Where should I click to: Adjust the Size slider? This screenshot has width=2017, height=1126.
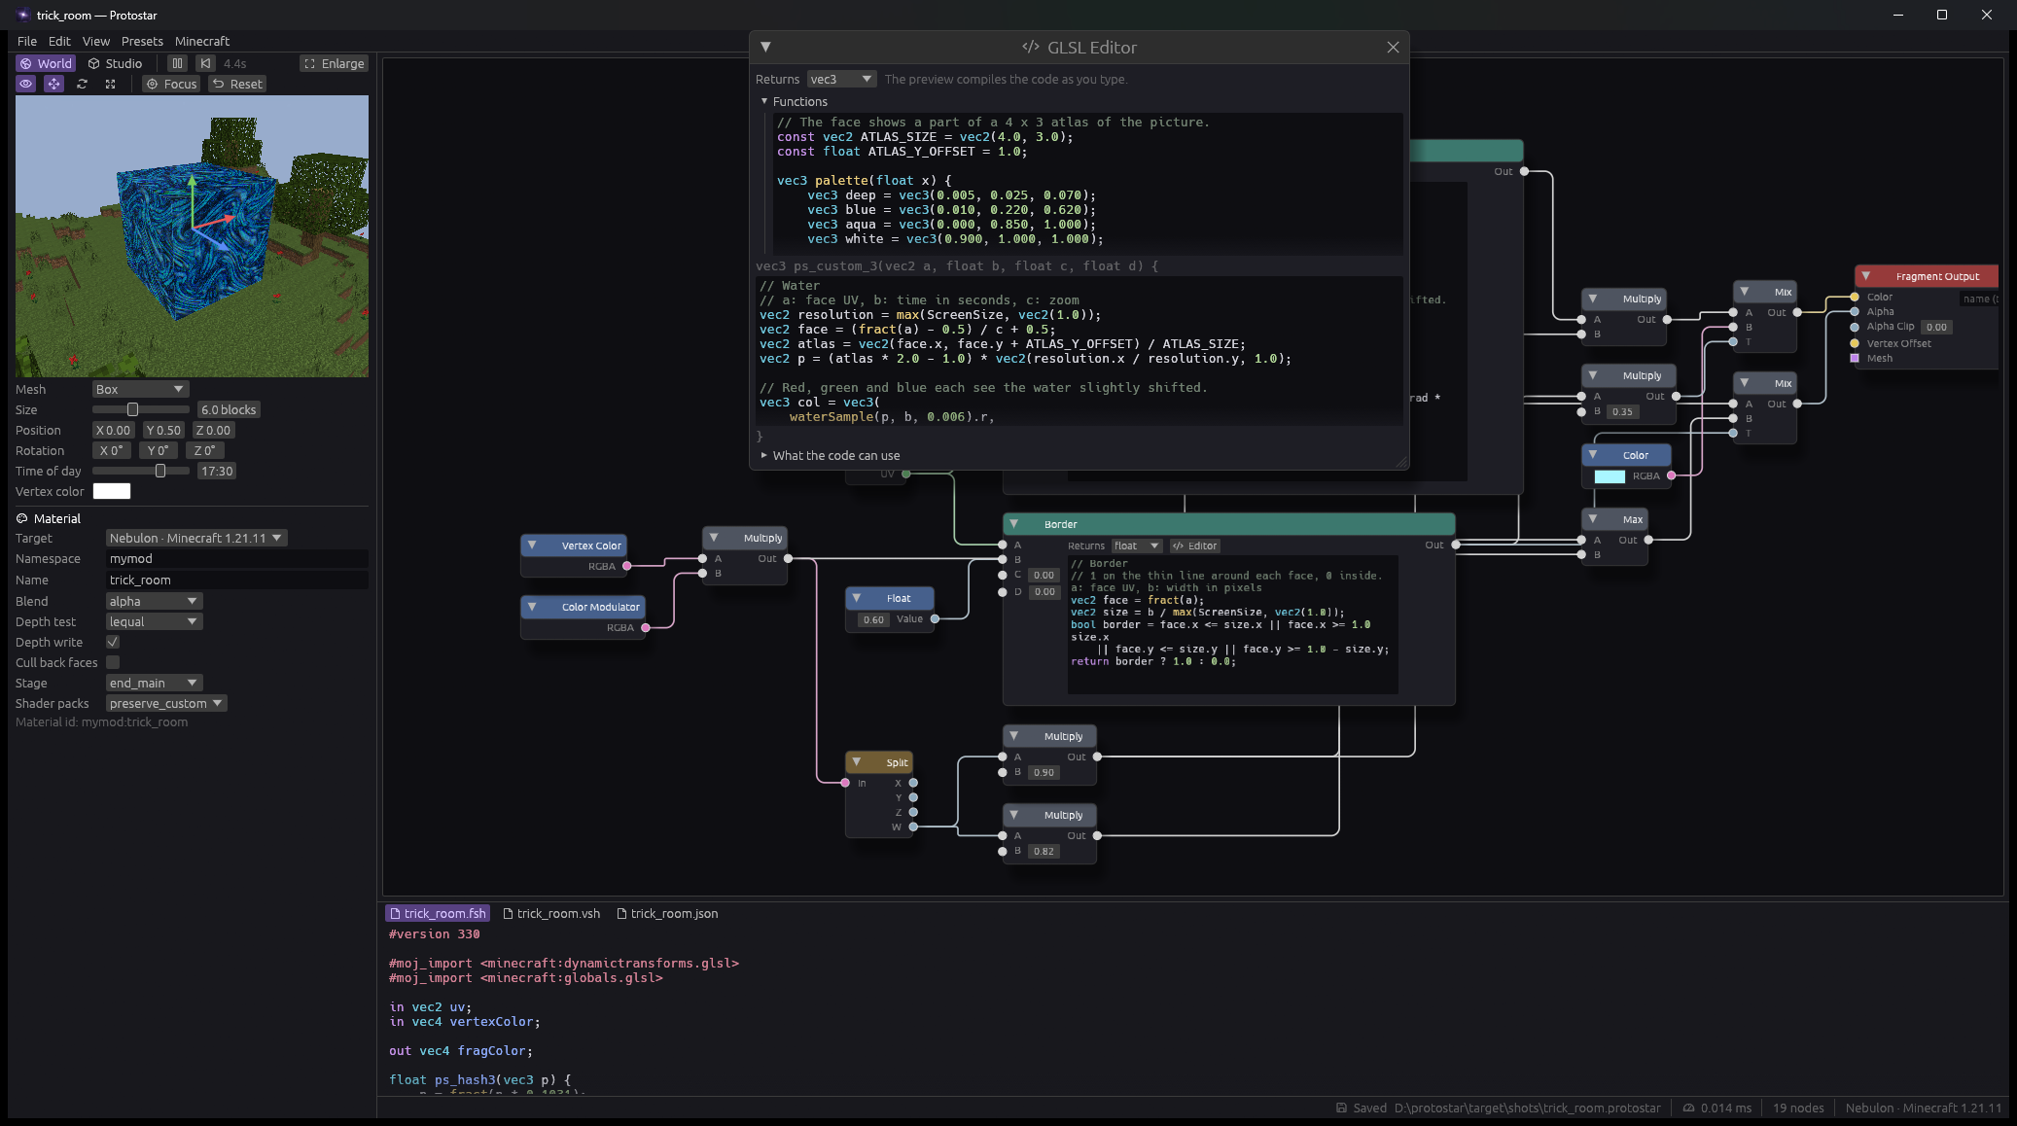point(141,409)
